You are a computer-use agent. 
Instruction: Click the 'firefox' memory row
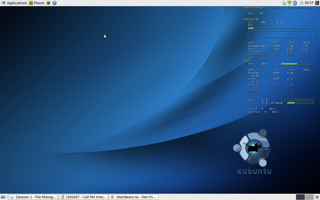pos(271,74)
